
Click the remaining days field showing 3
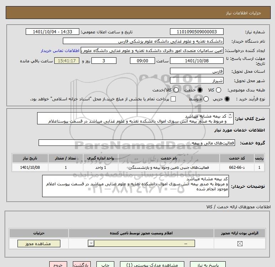point(104,61)
